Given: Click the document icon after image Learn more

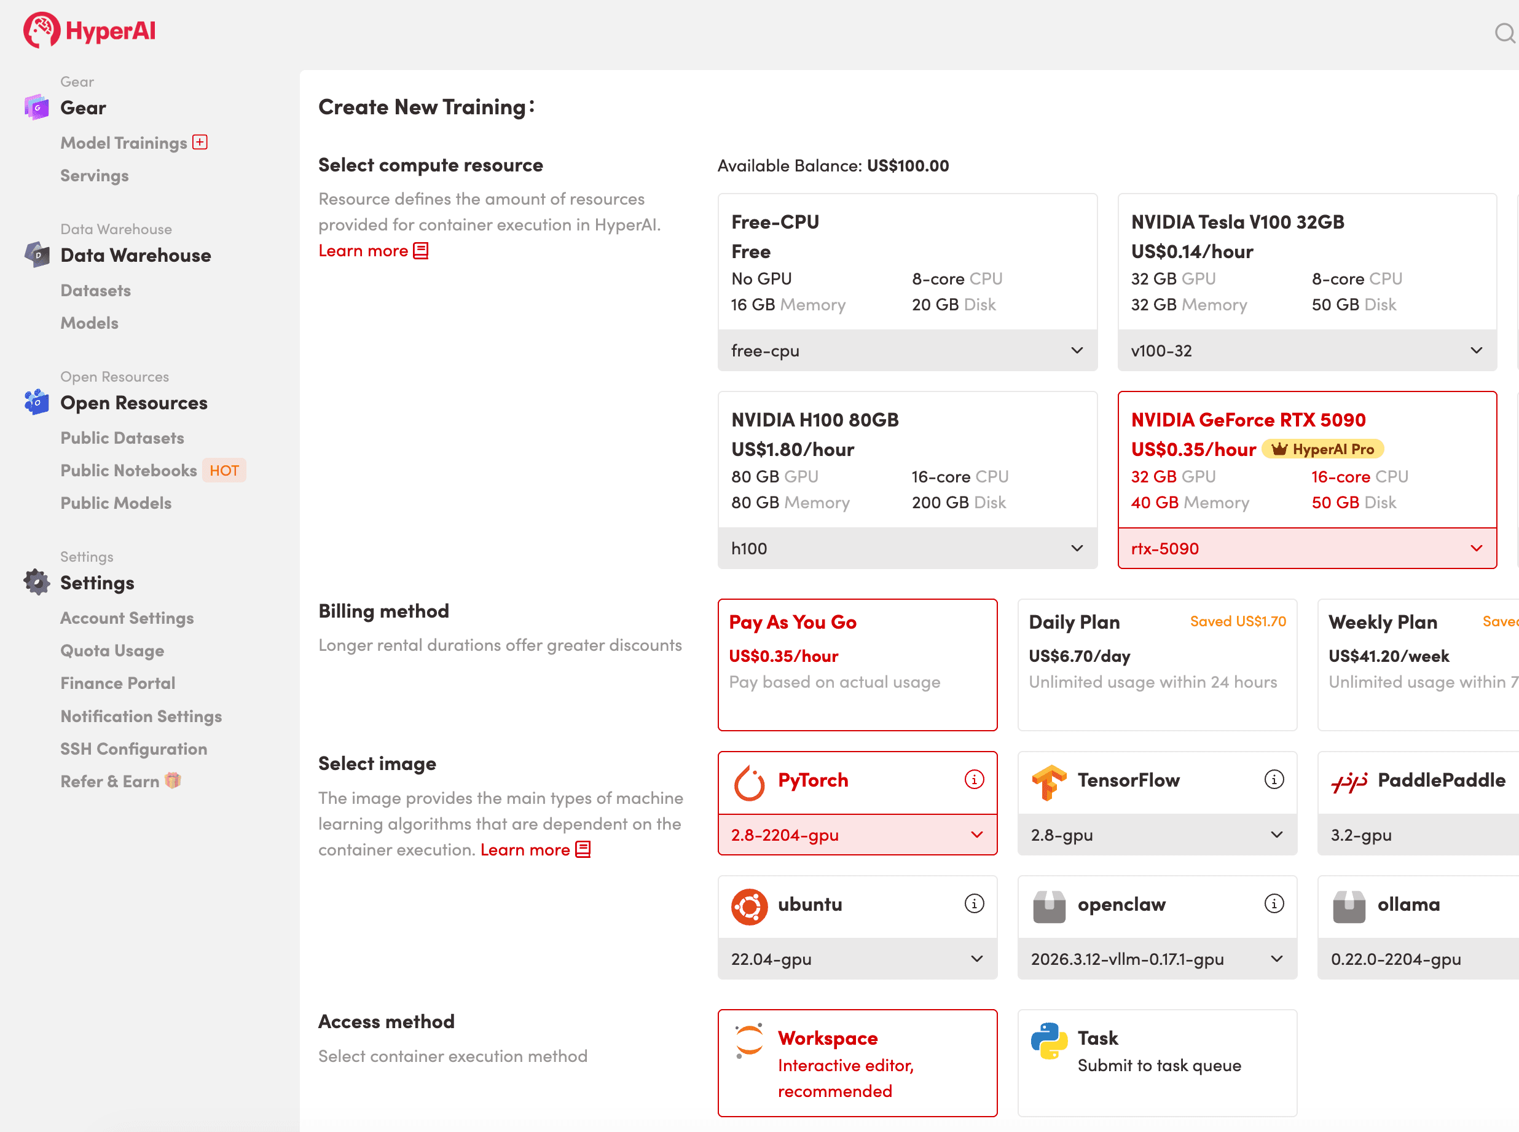Looking at the screenshot, I should (583, 850).
